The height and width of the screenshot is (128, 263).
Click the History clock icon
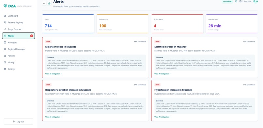click(5, 62)
